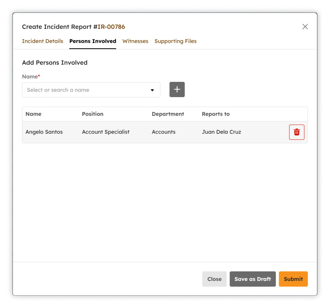This screenshot has height=308, width=330.
Task: Delete Angelo Santos row with trash icon
Action: 296,132
